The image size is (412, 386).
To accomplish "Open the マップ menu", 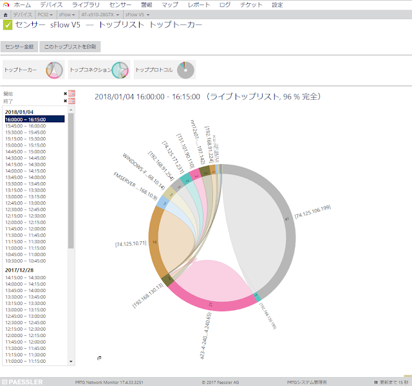I will click(x=170, y=5).
